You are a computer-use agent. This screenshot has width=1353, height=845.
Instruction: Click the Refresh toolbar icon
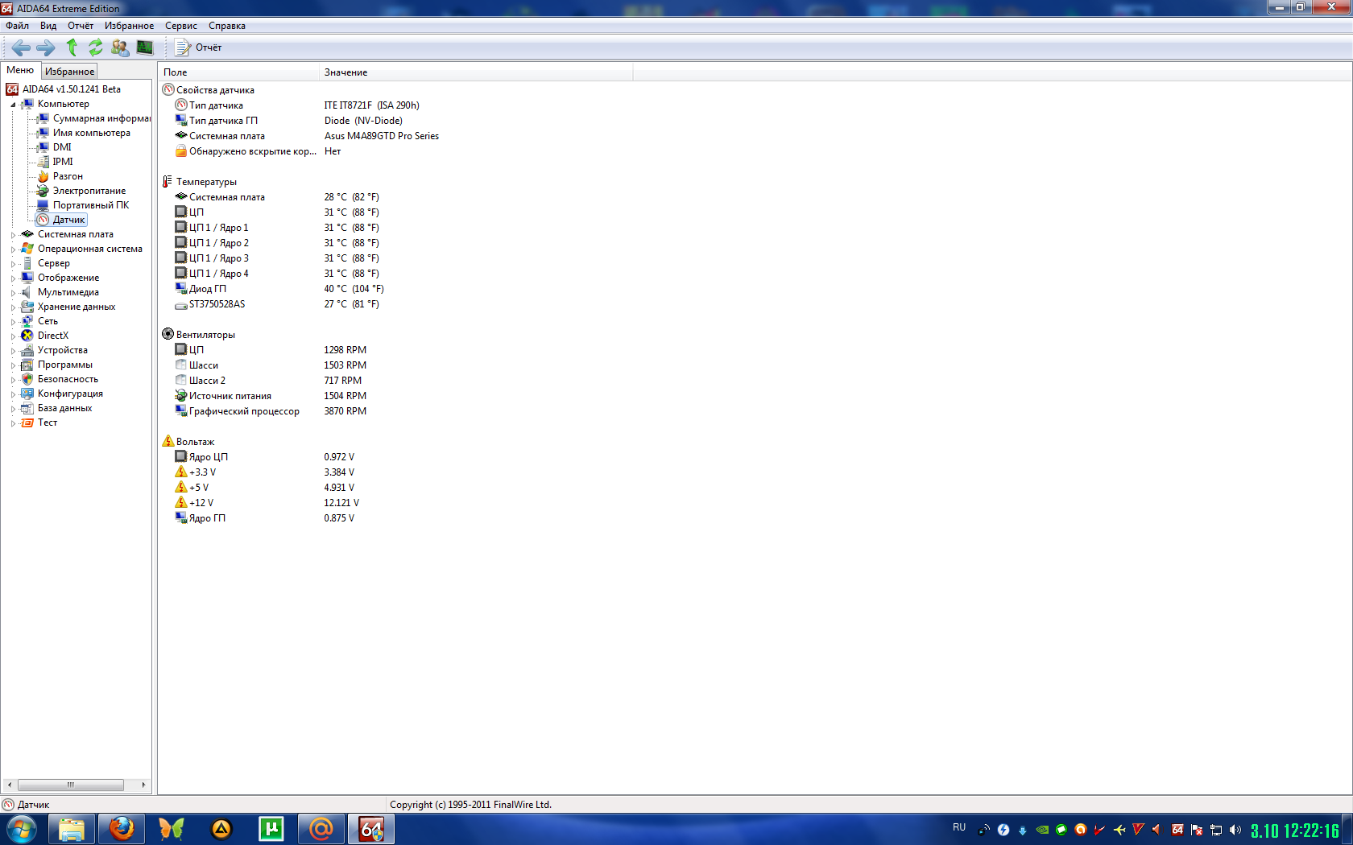click(x=95, y=47)
